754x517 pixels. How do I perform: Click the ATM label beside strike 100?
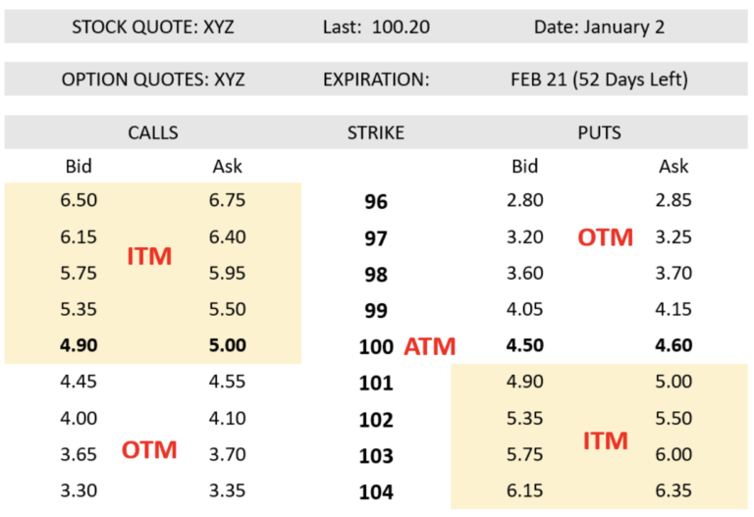click(429, 346)
